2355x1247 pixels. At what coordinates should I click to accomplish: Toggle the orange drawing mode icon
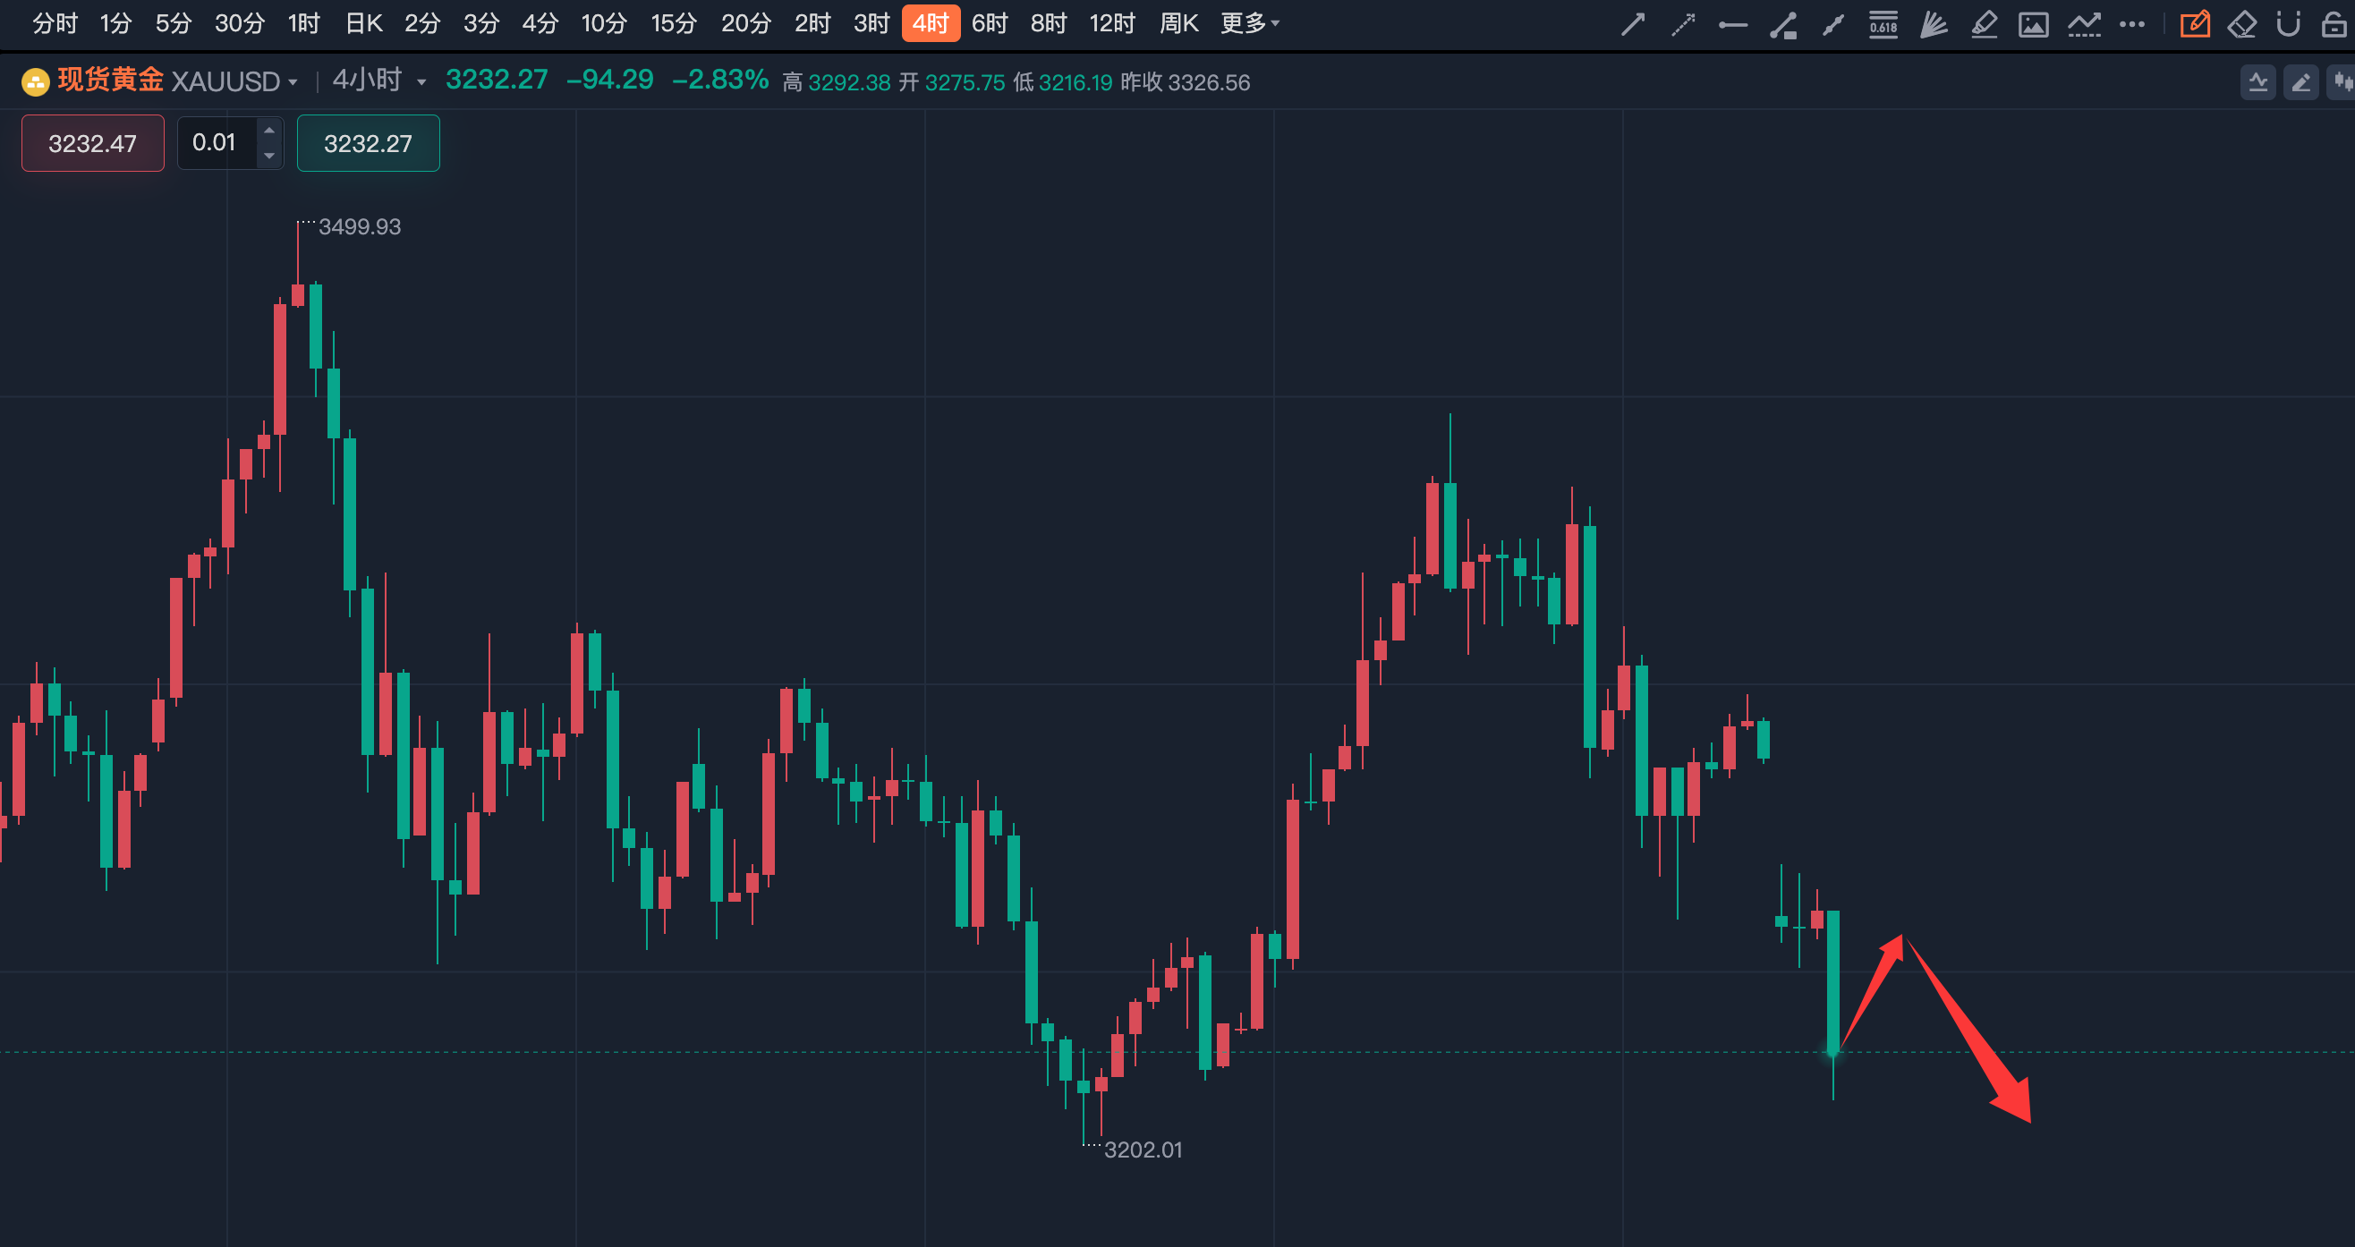pos(2194,25)
